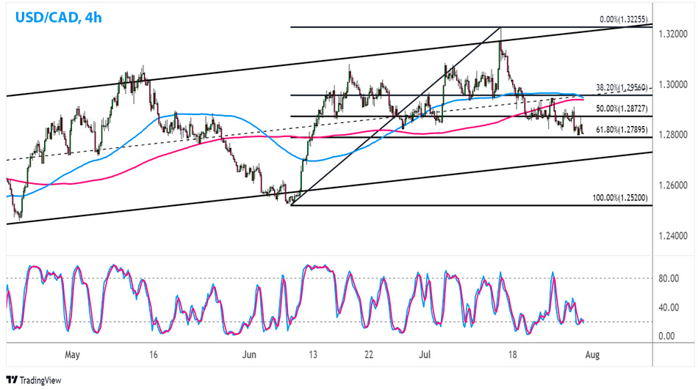Click the TradingView logo
698x390 pixels.
(x=34, y=380)
